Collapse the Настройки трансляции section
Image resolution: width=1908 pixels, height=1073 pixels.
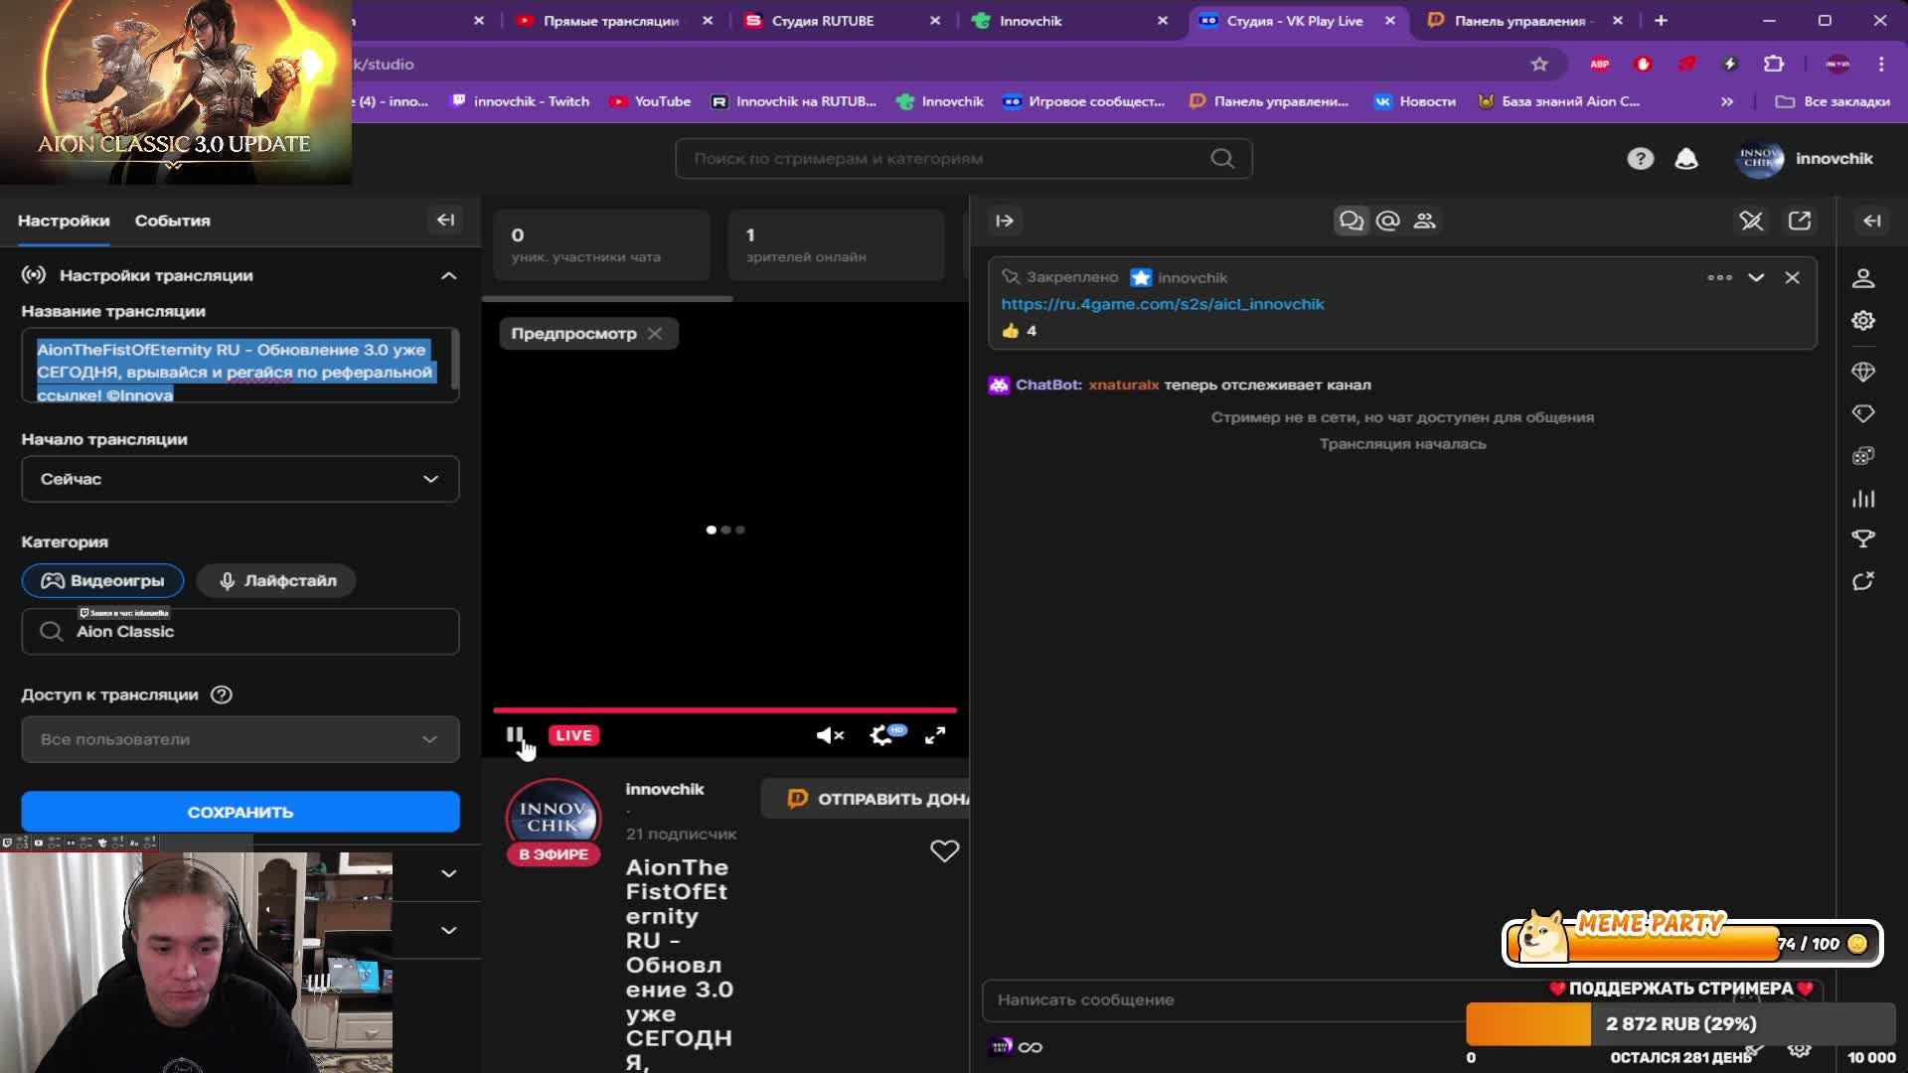click(448, 276)
